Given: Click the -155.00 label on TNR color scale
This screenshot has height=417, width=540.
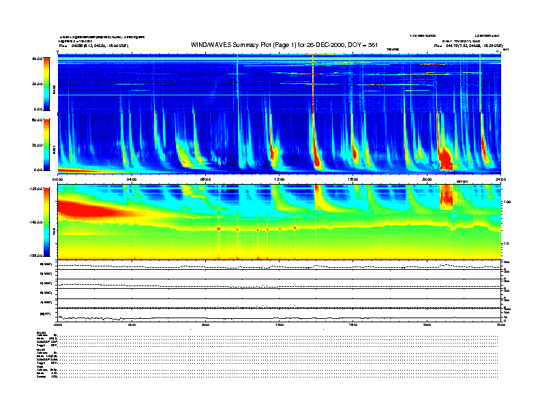Looking at the screenshot, I should pos(35,256).
